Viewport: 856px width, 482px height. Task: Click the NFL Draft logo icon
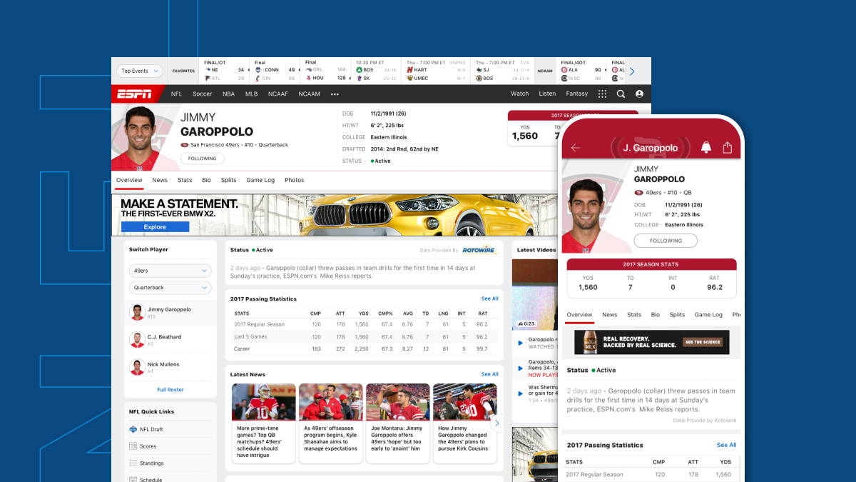point(133,429)
